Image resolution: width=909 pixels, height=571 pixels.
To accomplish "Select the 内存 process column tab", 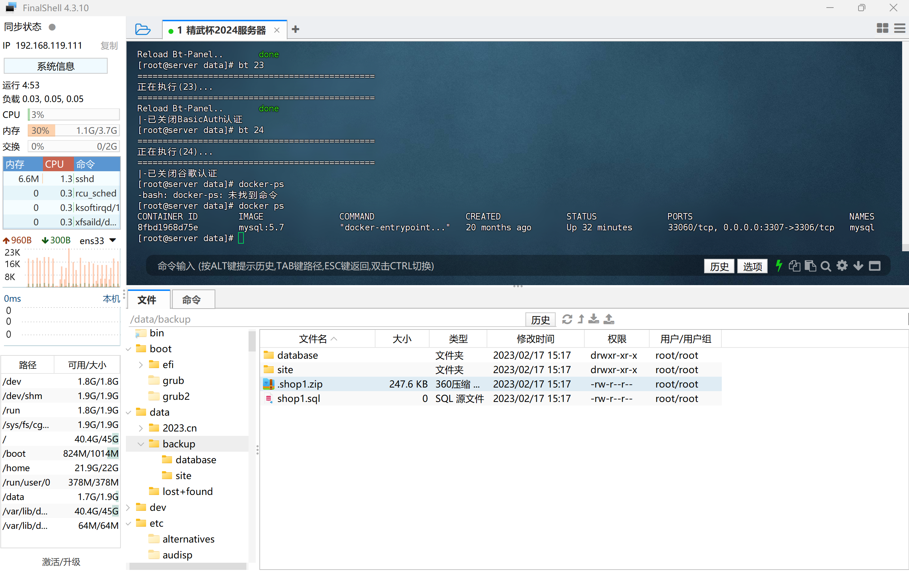I will [x=23, y=164].
